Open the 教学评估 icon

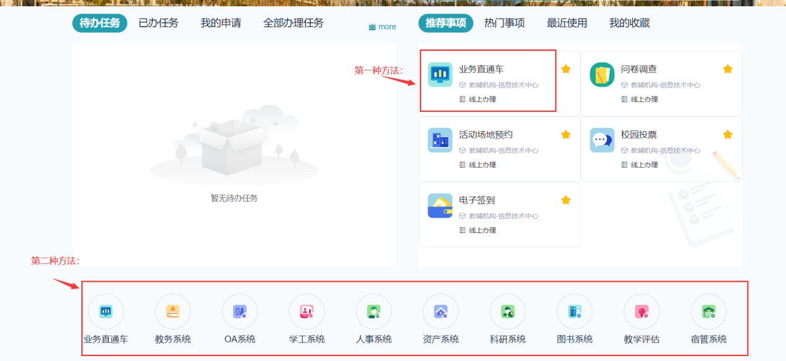tap(641, 312)
